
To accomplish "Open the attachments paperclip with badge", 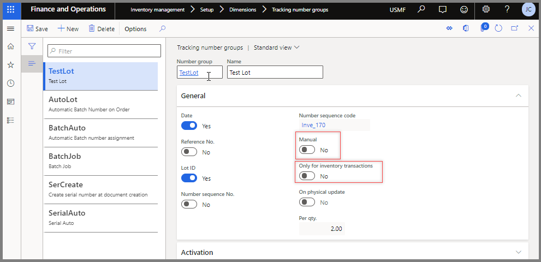I will click(x=484, y=28).
